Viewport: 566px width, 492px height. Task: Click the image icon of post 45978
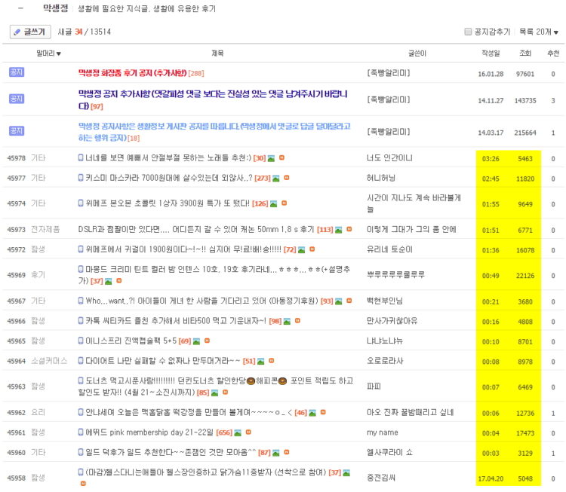click(x=271, y=158)
